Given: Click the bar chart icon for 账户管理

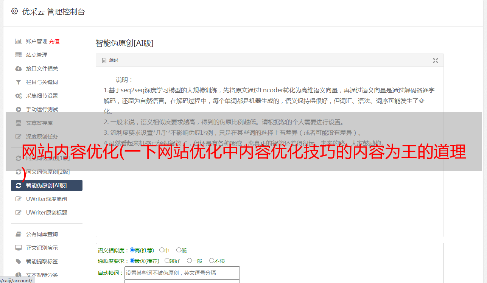Looking at the screenshot, I should coord(18,41).
